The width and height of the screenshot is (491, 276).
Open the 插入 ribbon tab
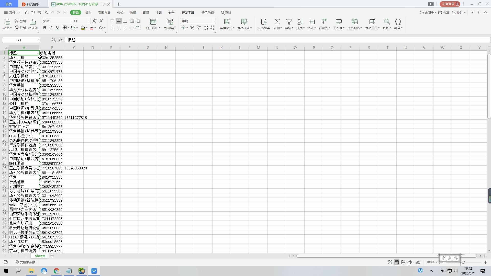[88, 13]
